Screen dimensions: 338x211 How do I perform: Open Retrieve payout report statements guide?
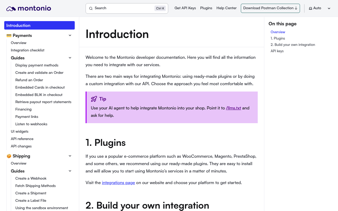(43, 102)
